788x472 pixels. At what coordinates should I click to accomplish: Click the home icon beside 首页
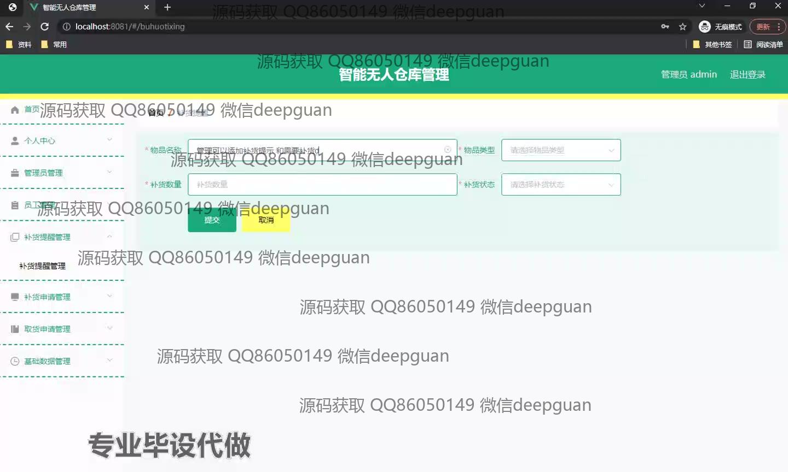[x=15, y=110]
